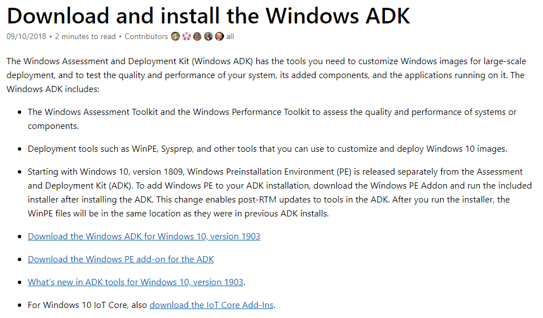This screenshot has width=543, height=318.
Task: Show all contributors via the 'all' link
Action: click(230, 37)
